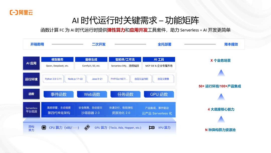Click the GPU 算力 money icon

[87, 128]
